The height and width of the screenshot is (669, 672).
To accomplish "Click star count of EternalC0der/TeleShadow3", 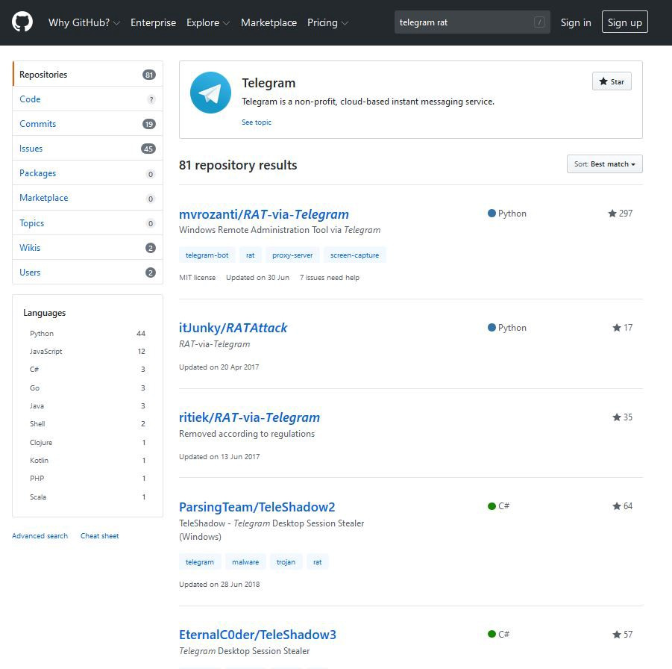I will pos(623,635).
